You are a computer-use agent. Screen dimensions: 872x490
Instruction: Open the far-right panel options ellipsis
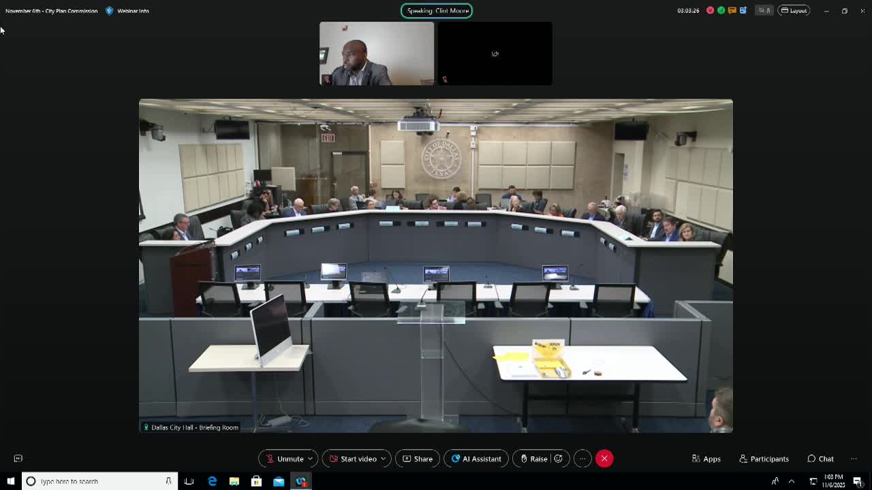coord(854,459)
